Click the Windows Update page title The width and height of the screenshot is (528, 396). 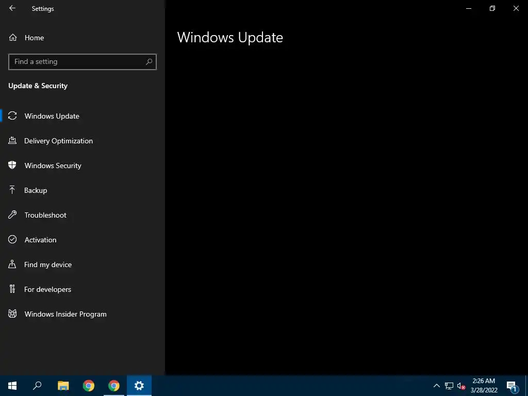pos(230,37)
